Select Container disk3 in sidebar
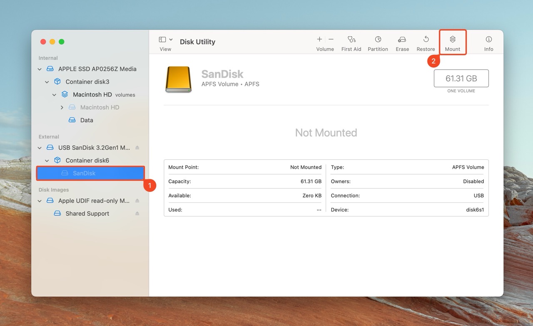The width and height of the screenshot is (533, 326). point(87,82)
